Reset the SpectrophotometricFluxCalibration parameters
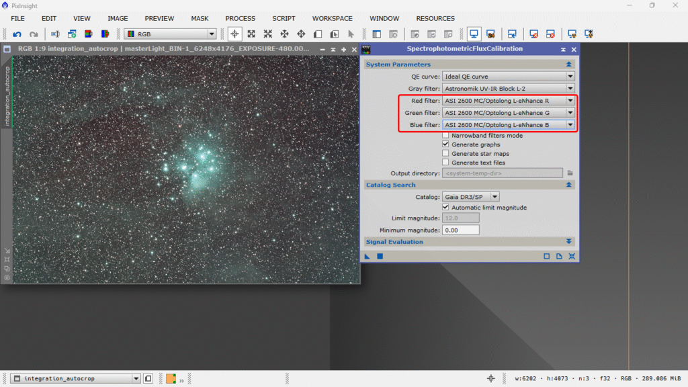The image size is (688, 387). (x=572, y=256)
